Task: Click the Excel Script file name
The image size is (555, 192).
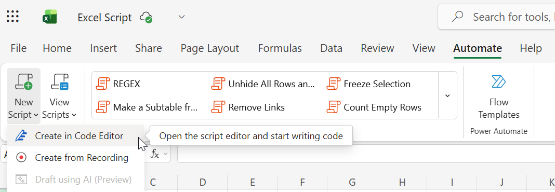Action: 104,17
